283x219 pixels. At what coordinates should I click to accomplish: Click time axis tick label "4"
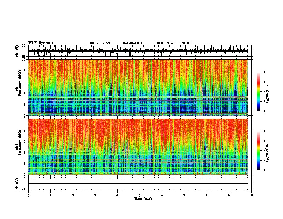coord(118,195)
